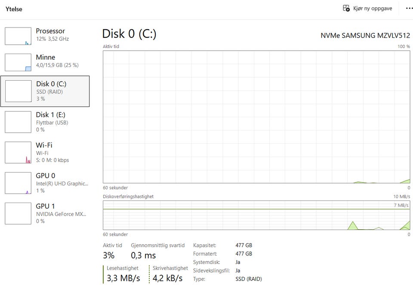The image size is (413, 285).
Task: Click the NVMe SAMSUNG MZVLV512 model label
Action: (x=365, y=35)
